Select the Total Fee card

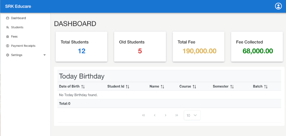click(x=198, y=47)
